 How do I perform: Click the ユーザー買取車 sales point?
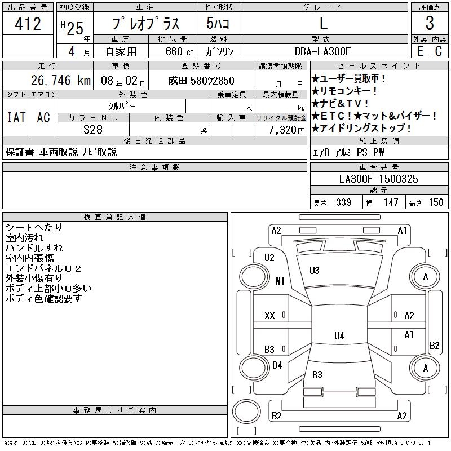point(349,79)
